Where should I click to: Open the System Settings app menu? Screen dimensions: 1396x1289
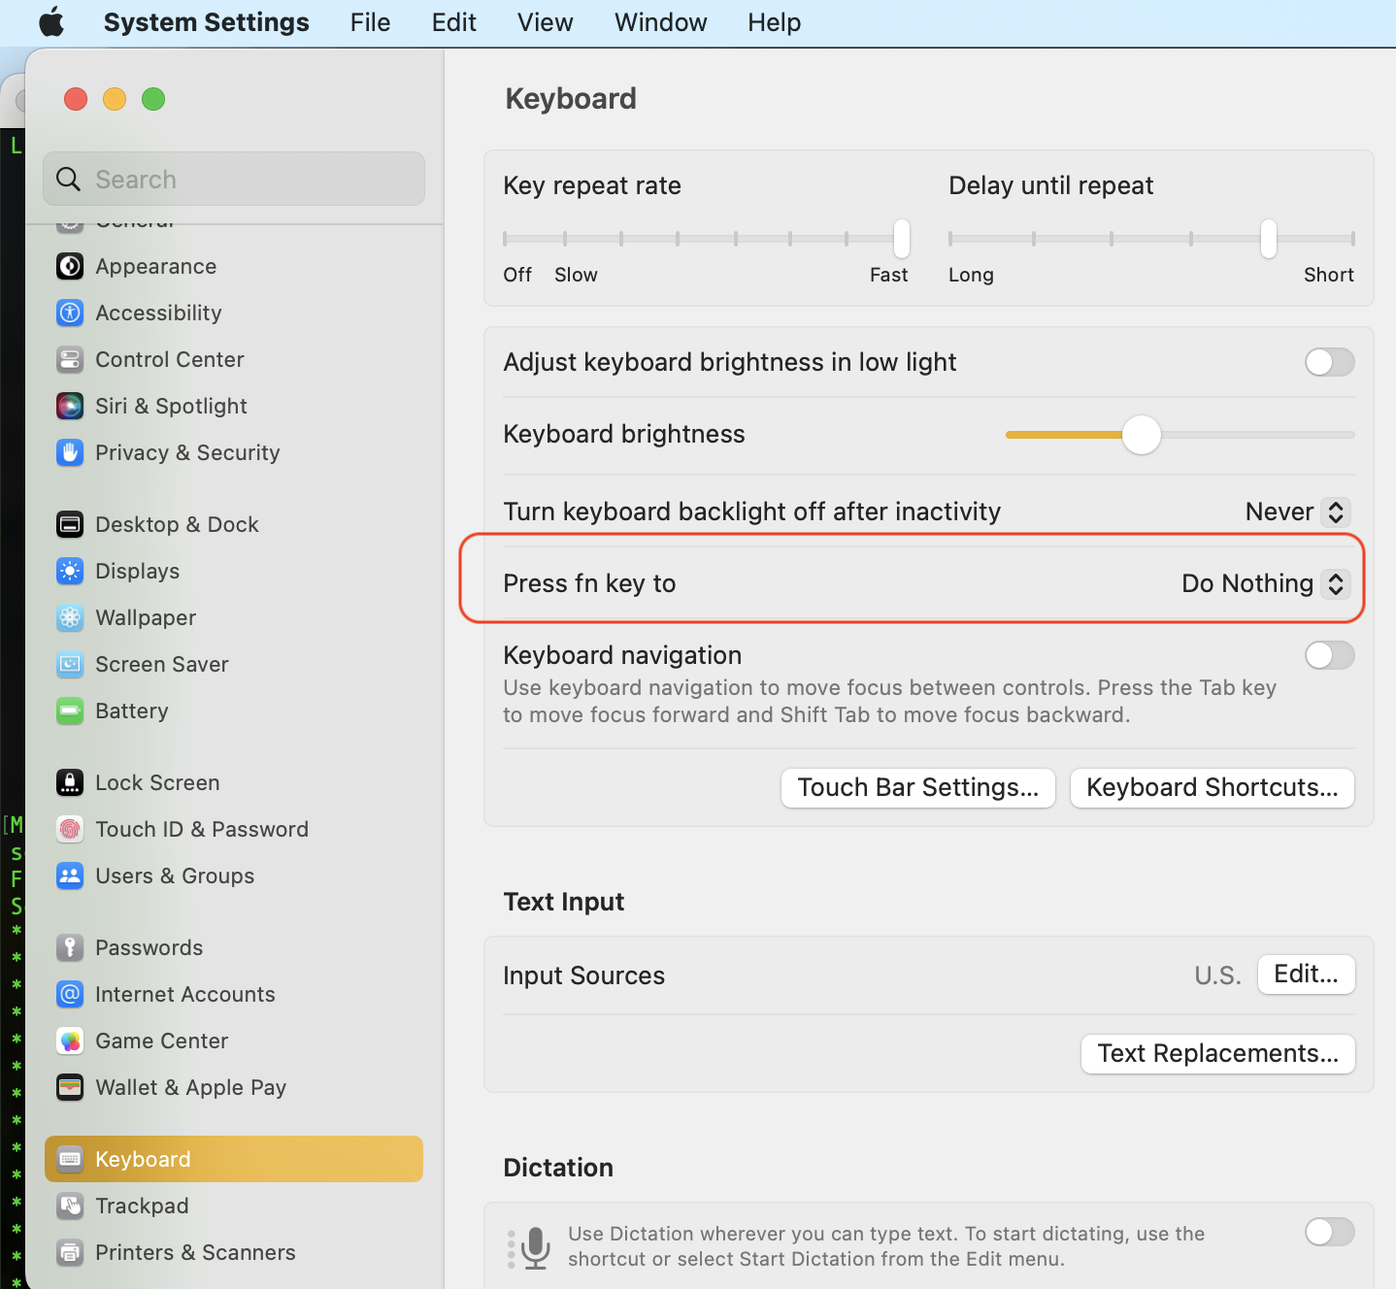[x=206, y=22]
